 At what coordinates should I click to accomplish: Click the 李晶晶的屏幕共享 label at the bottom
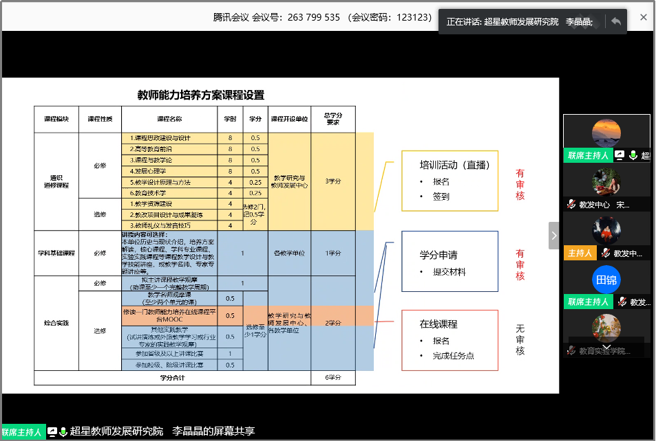click(x=213, y=431)
